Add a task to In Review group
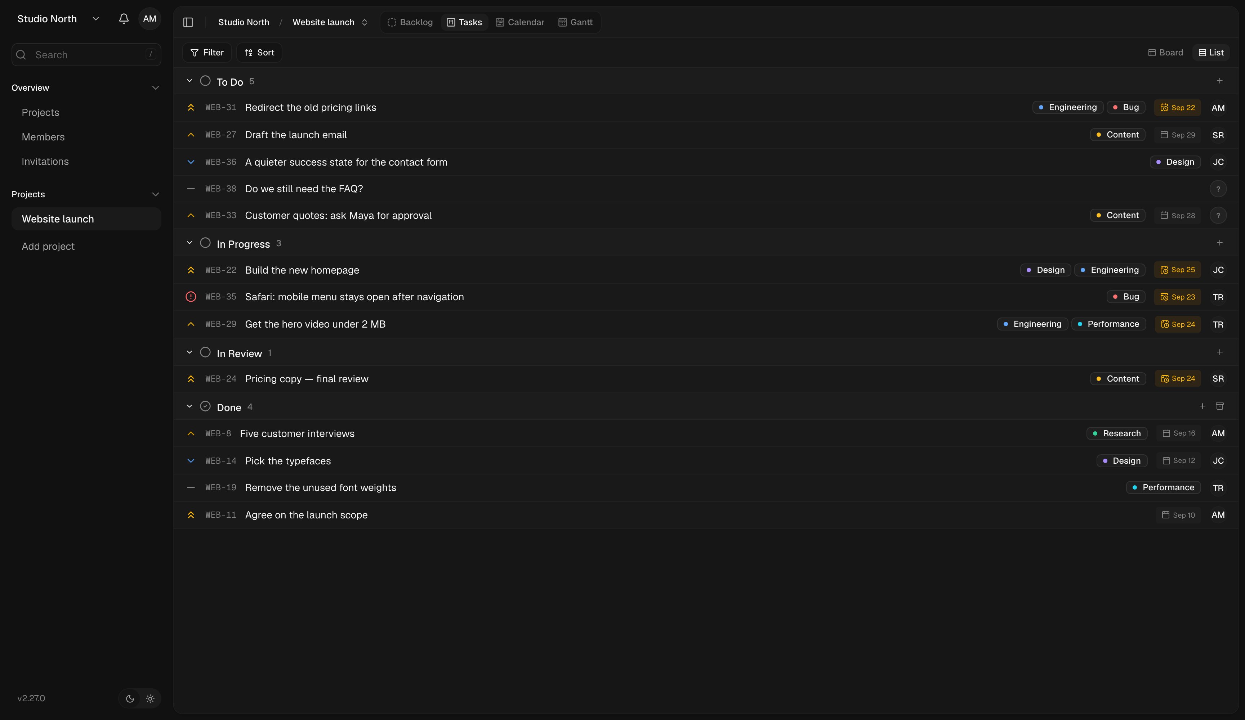Viewport: 1245px width, 720px height. (1219, 352)
